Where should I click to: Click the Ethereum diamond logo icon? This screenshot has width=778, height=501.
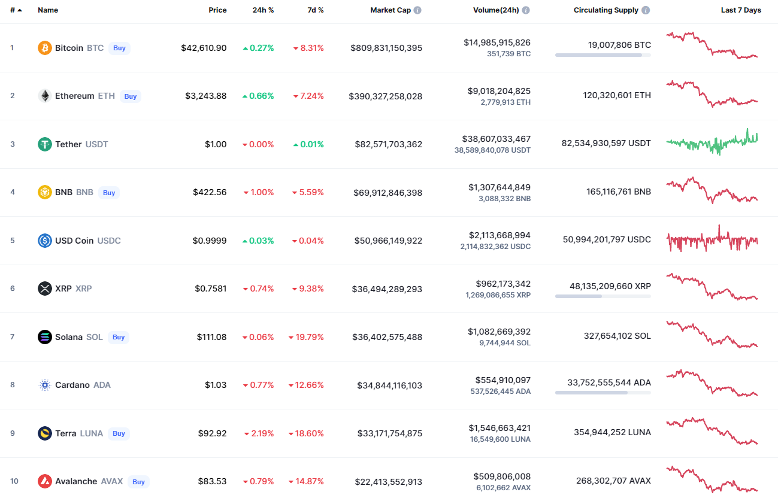click(x=45, y=96)
